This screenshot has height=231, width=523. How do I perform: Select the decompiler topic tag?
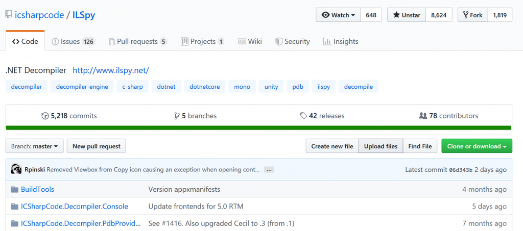(x=27, y=87)
